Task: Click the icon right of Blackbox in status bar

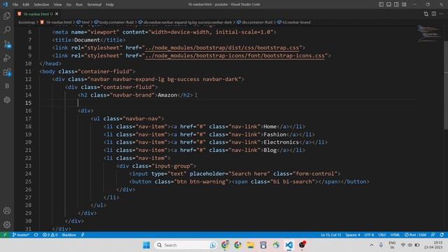Action: (x=83, y=235)
